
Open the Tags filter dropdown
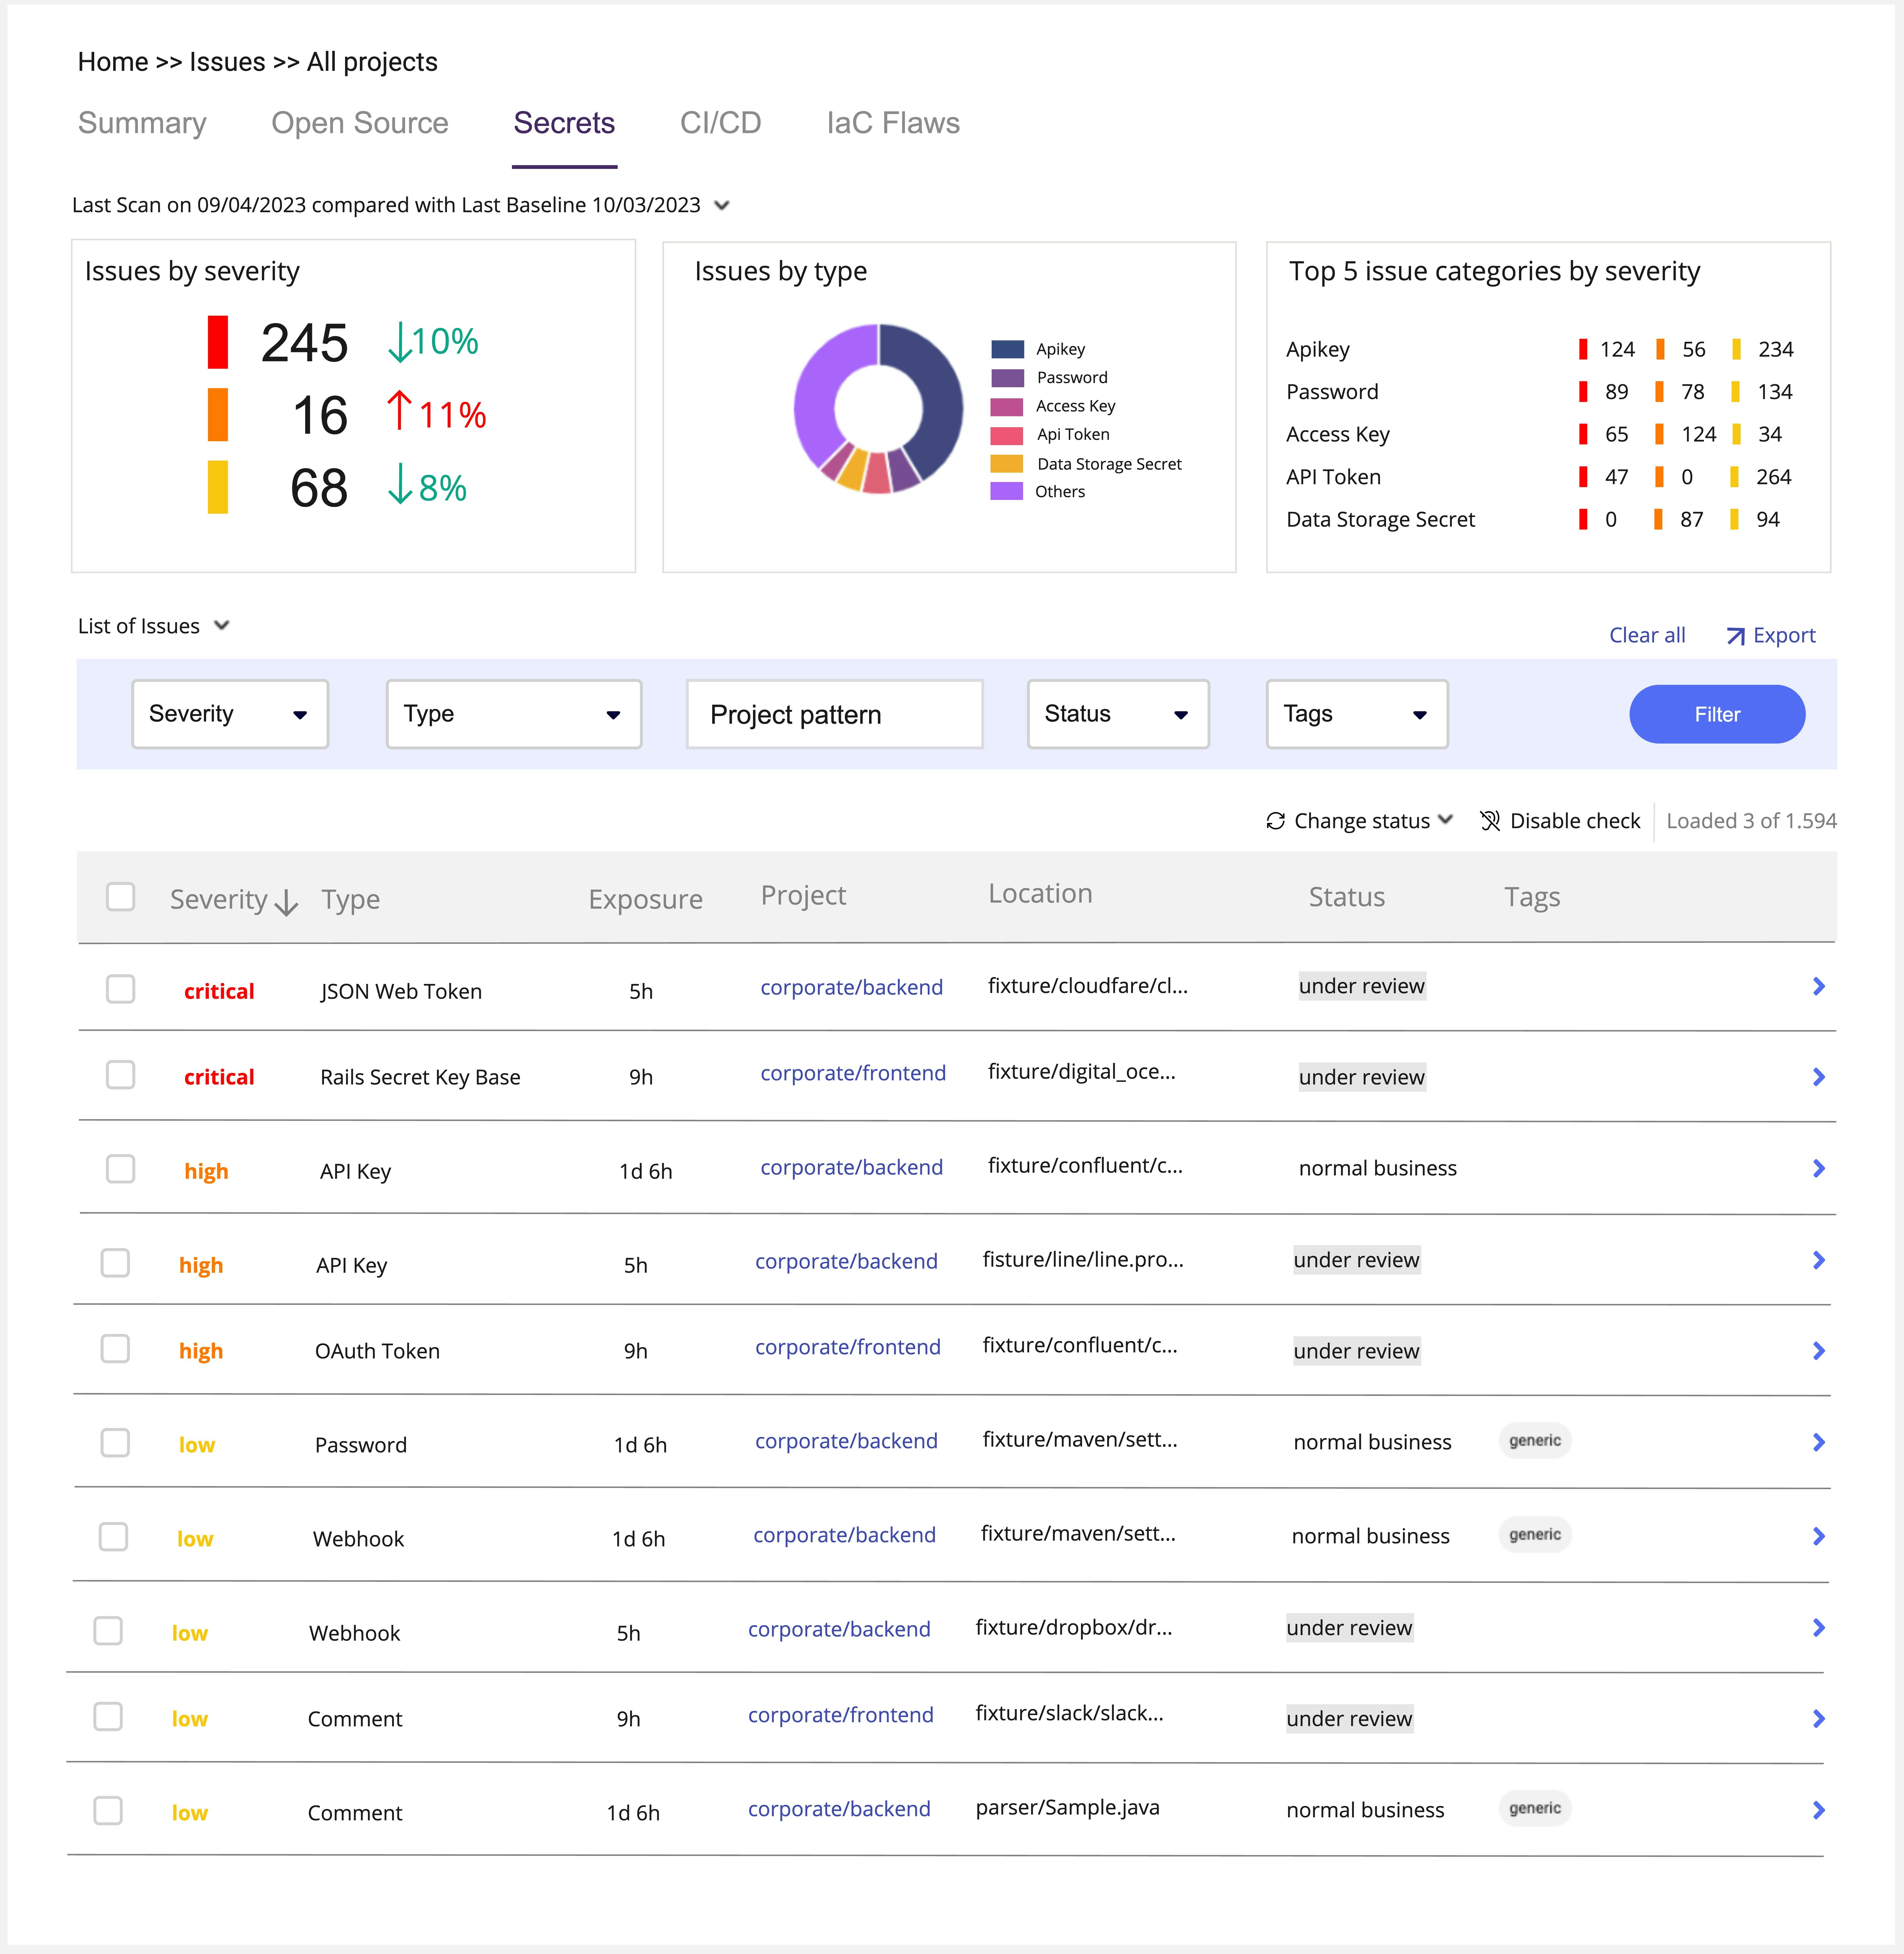click(x=1357, y=714)
